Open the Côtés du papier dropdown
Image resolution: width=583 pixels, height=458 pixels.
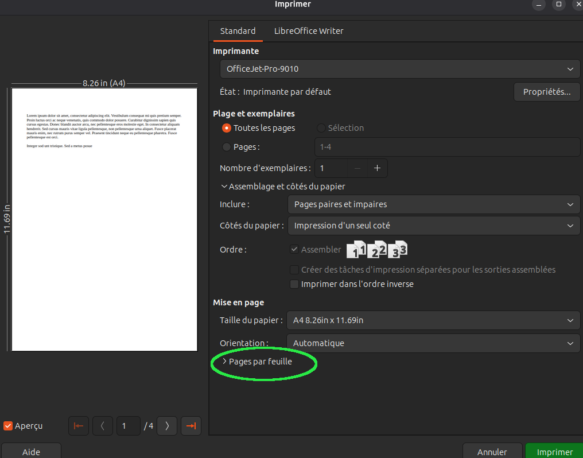(x=433, y=226)
